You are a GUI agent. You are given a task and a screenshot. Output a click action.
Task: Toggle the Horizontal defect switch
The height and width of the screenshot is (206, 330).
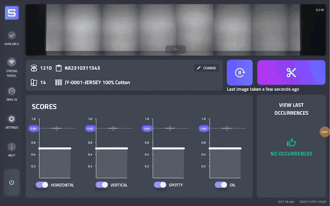coord(42,185)
